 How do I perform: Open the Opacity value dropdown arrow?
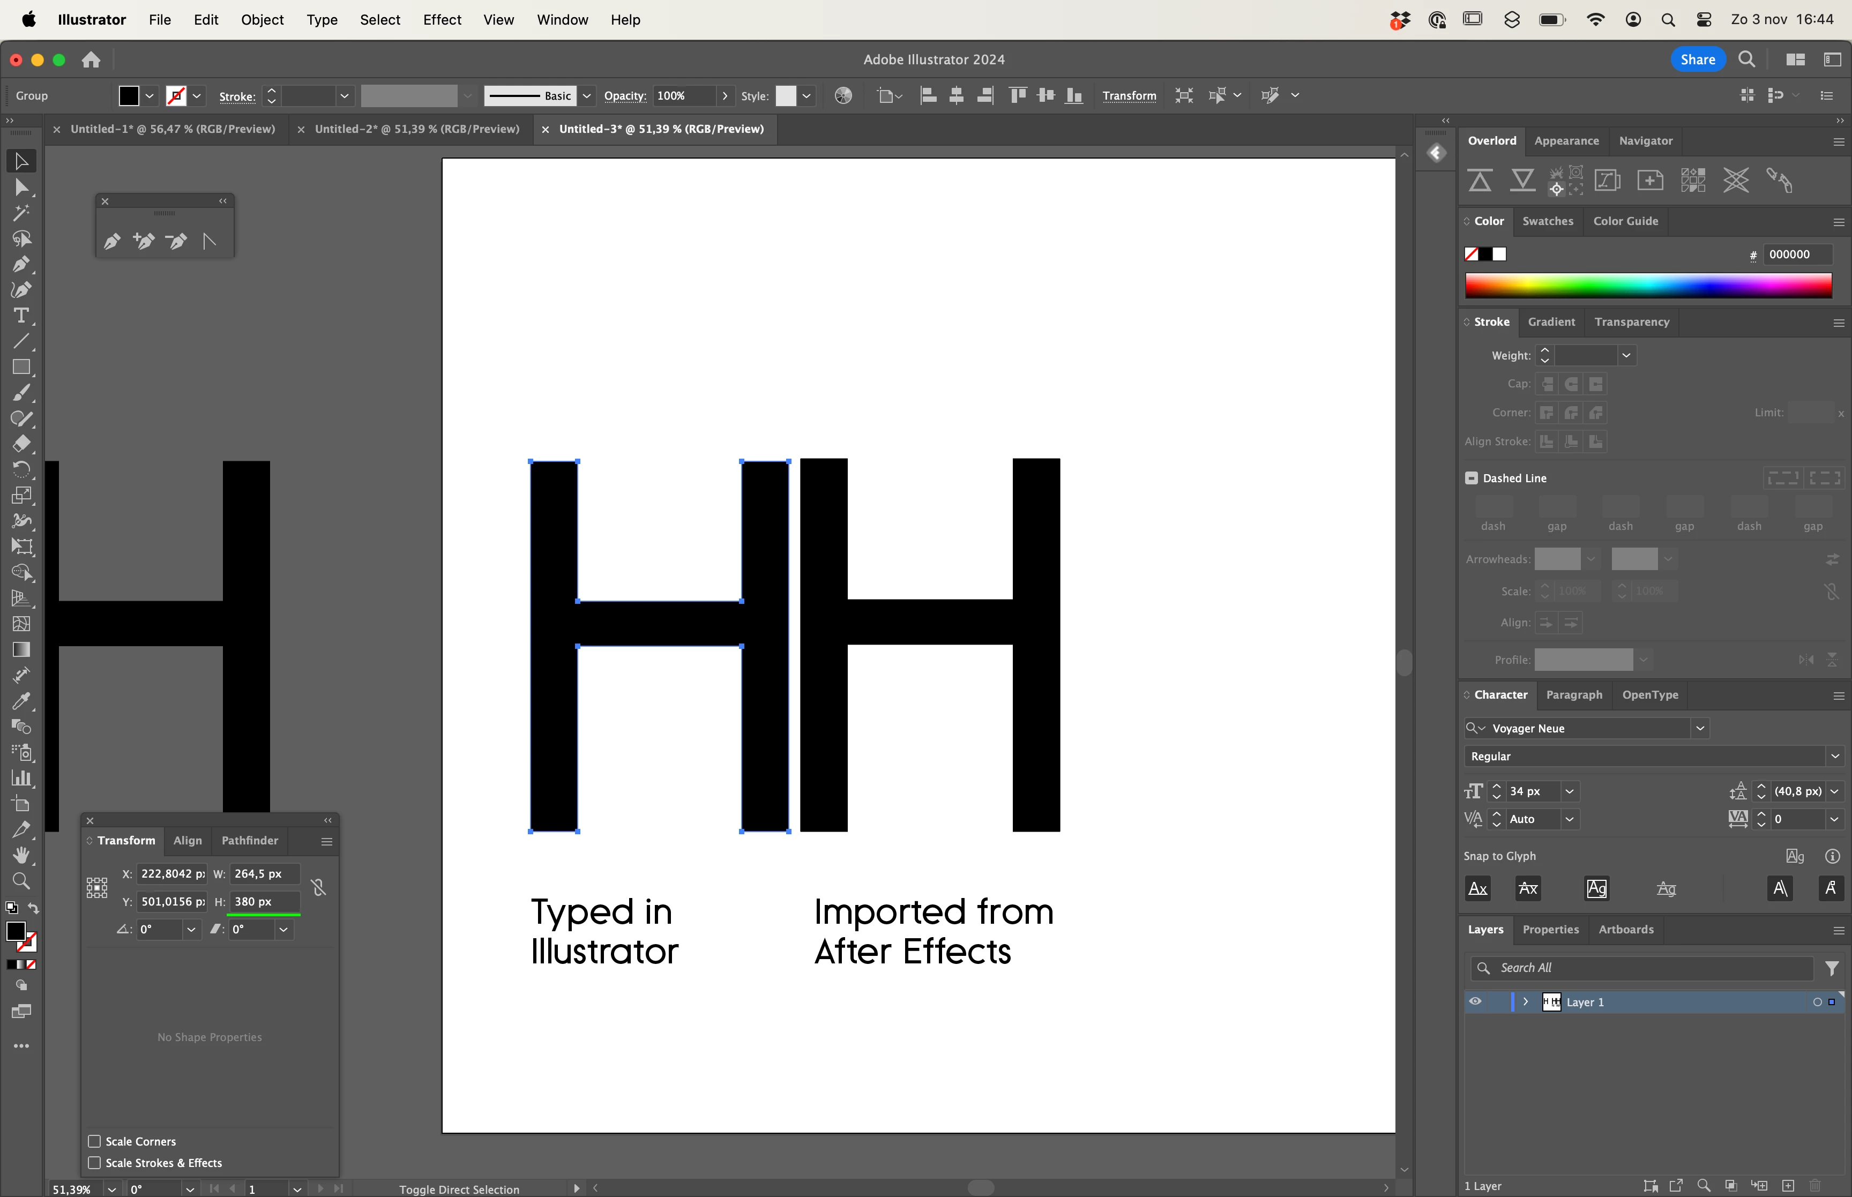tap(725, 95)
